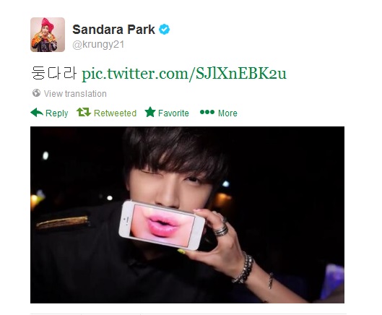Undo retweet via Retweeted label
Screen dimensions: 382x315
(x=115, y=113)
